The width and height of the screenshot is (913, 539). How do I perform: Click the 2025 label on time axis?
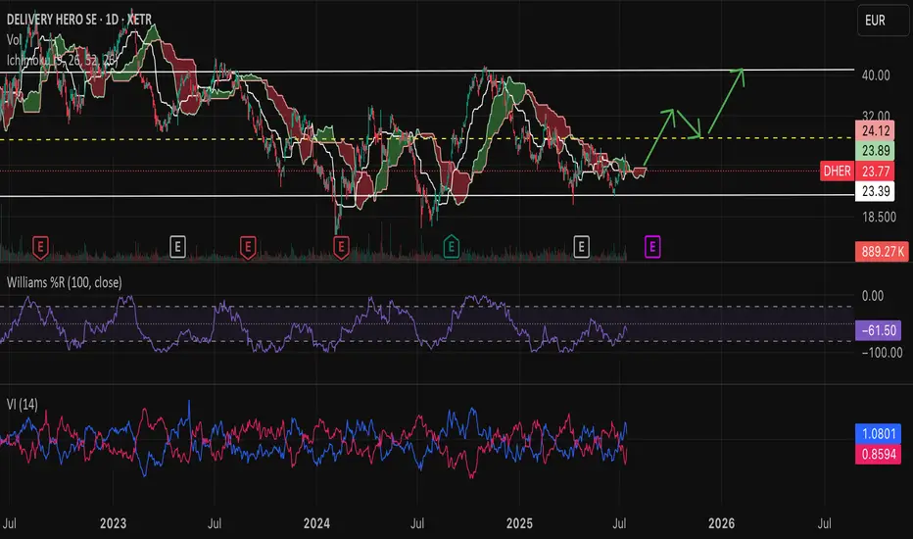(519, 523)
